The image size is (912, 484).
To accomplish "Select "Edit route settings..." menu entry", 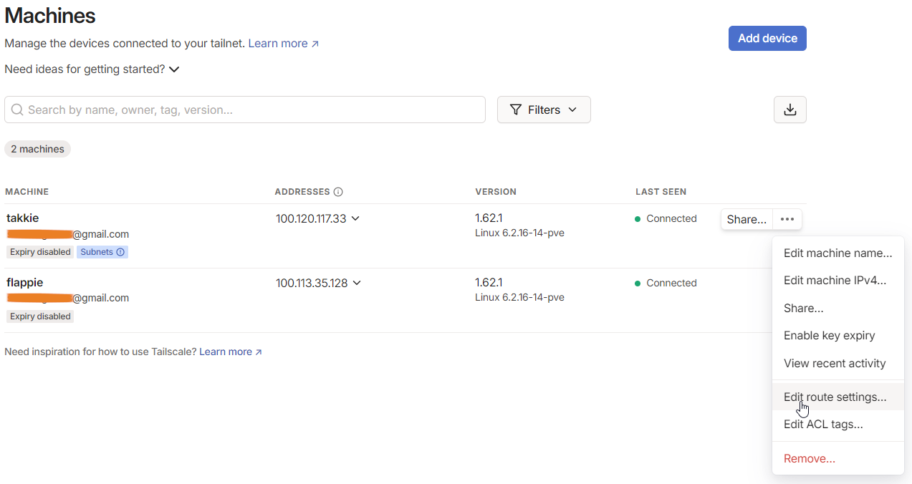I will coord(838,397).
